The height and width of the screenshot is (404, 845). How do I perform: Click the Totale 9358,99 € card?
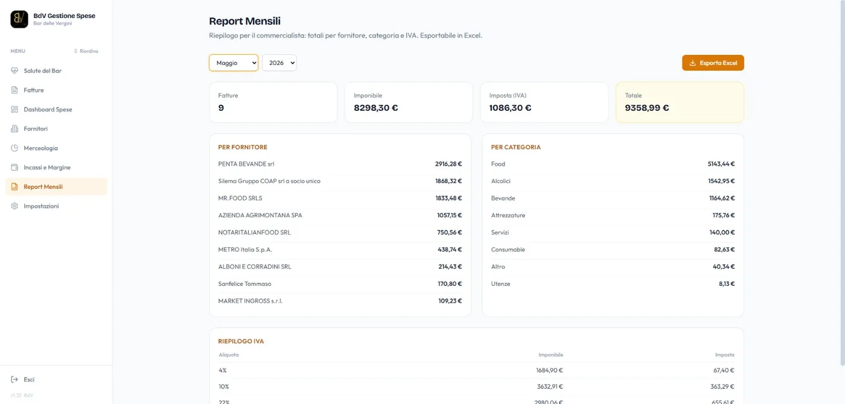tap(680, 103)
